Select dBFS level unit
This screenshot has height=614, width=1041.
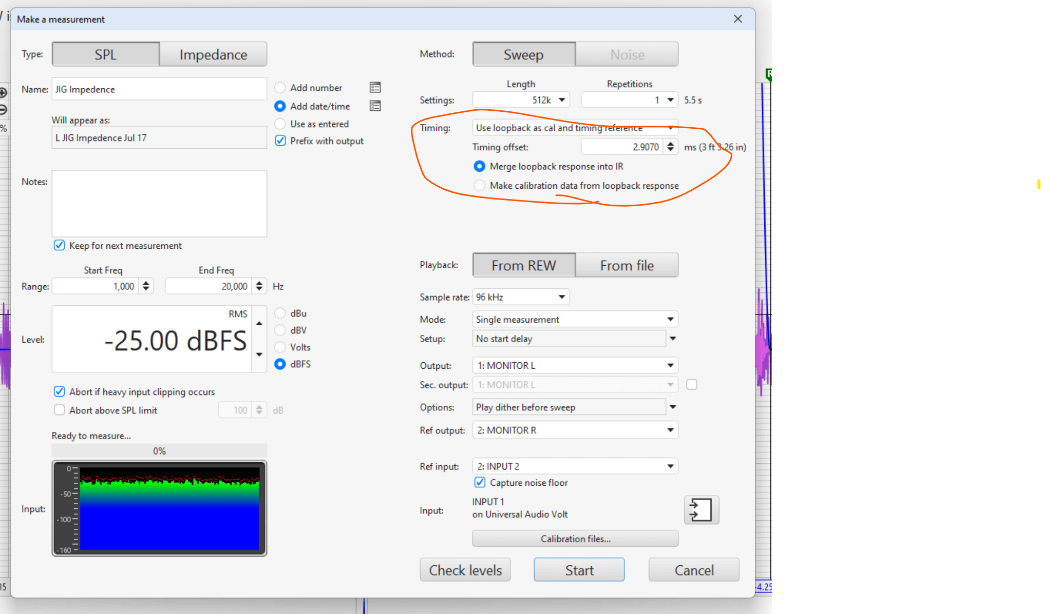[x=280, y=364]
